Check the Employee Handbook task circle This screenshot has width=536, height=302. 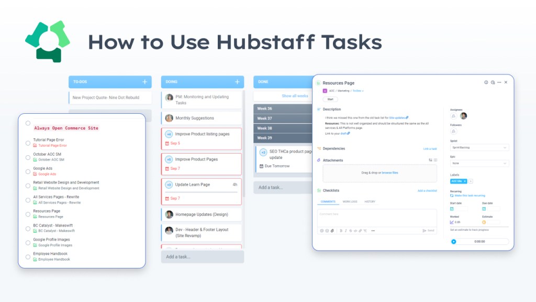pos(28,256)
